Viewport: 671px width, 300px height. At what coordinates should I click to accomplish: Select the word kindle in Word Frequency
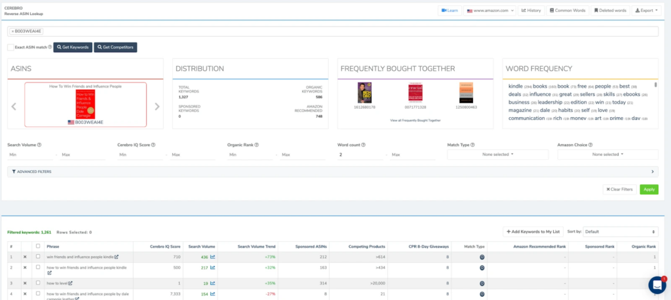(x=515, y=86)
